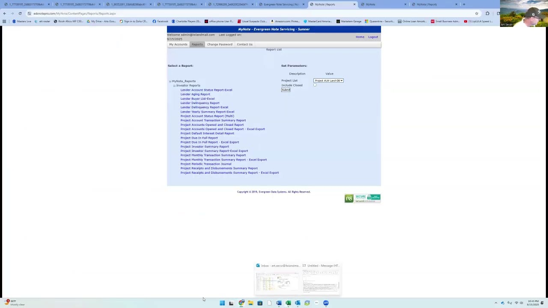Open the My Drive bookmark

click(101, 21)
